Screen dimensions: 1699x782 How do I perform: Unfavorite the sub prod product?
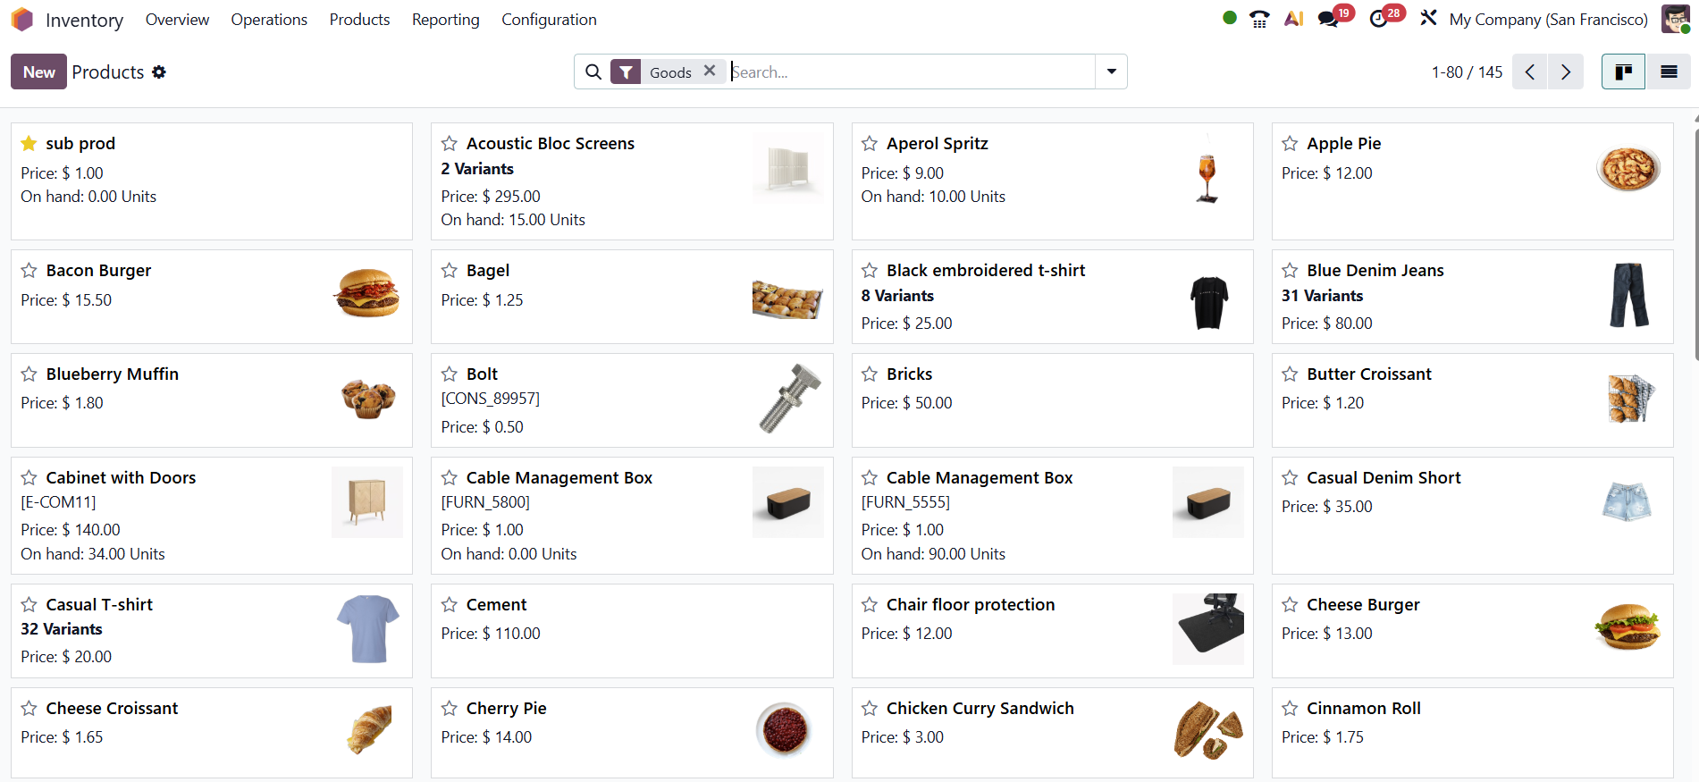[x=28, y=143]
